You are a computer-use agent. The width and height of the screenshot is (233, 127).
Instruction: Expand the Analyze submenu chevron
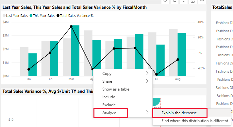147,112
